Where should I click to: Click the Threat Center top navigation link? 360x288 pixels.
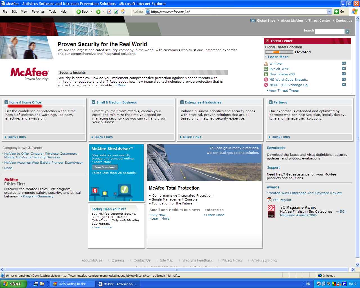coord(319,21)
